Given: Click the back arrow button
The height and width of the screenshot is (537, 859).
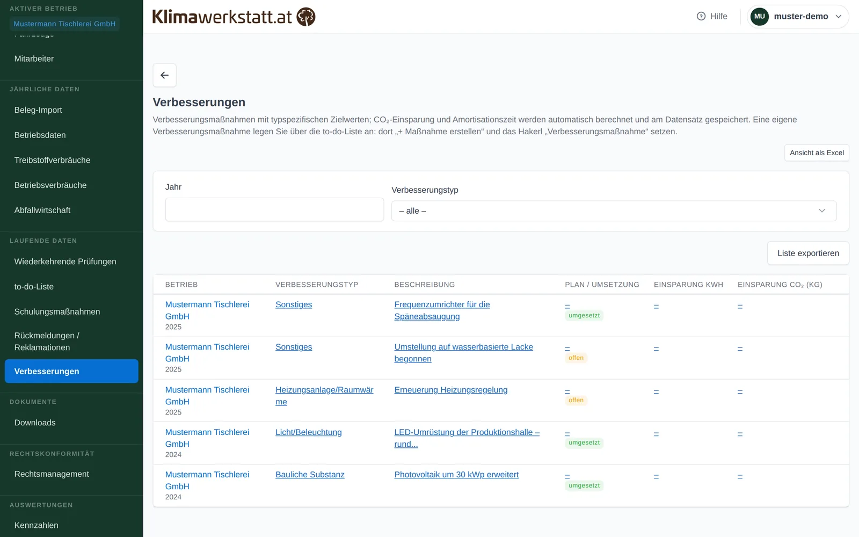Looking at the screenshot, I should 164,75.
